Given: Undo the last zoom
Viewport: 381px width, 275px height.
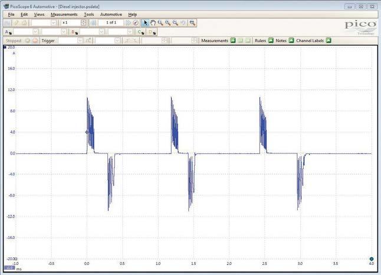Looking at the screenshot, I should 183,23.
